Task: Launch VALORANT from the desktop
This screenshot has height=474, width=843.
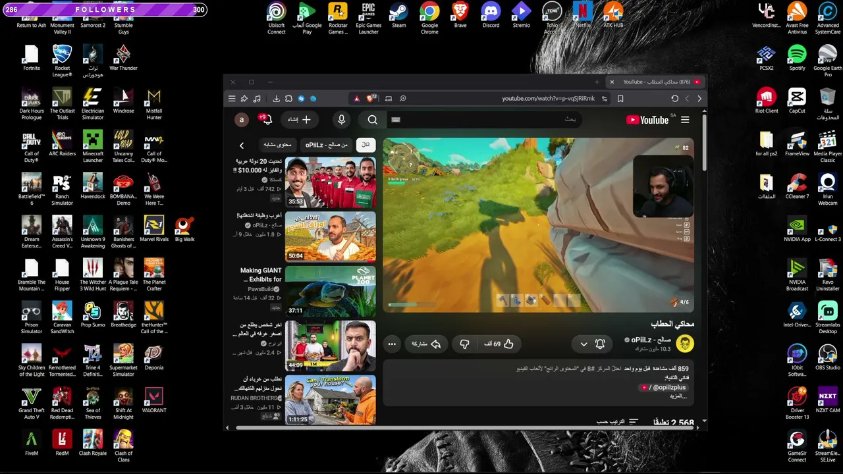Action: pyautogui.click(x=153, y=400)
